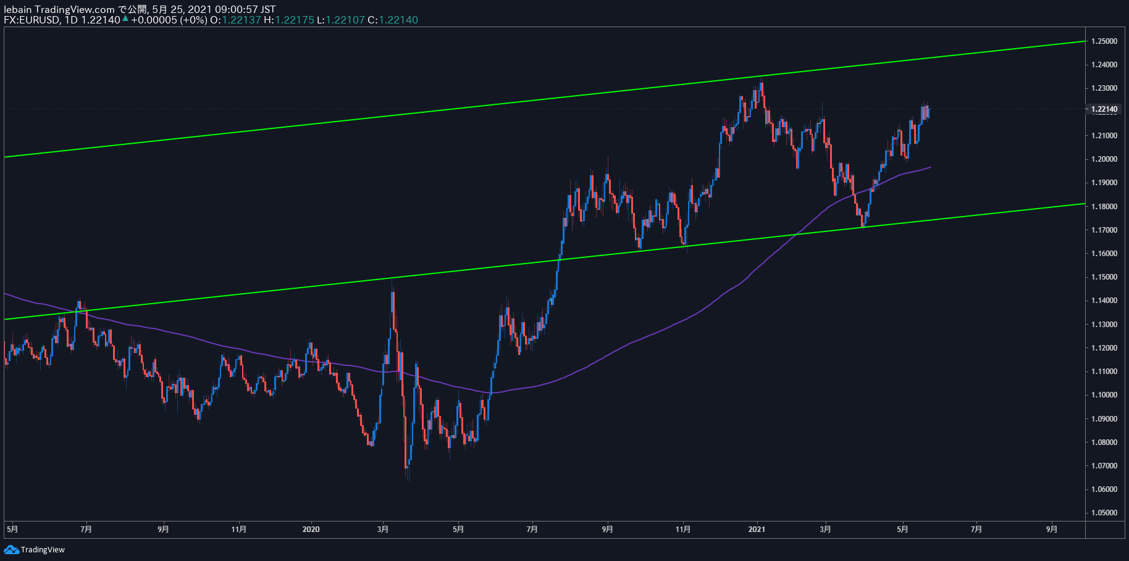Image resolution: width=1129 pixels, height=561 pixels.
Task: Click the 1.13000 price axis label
Action: coord(1104,325)
